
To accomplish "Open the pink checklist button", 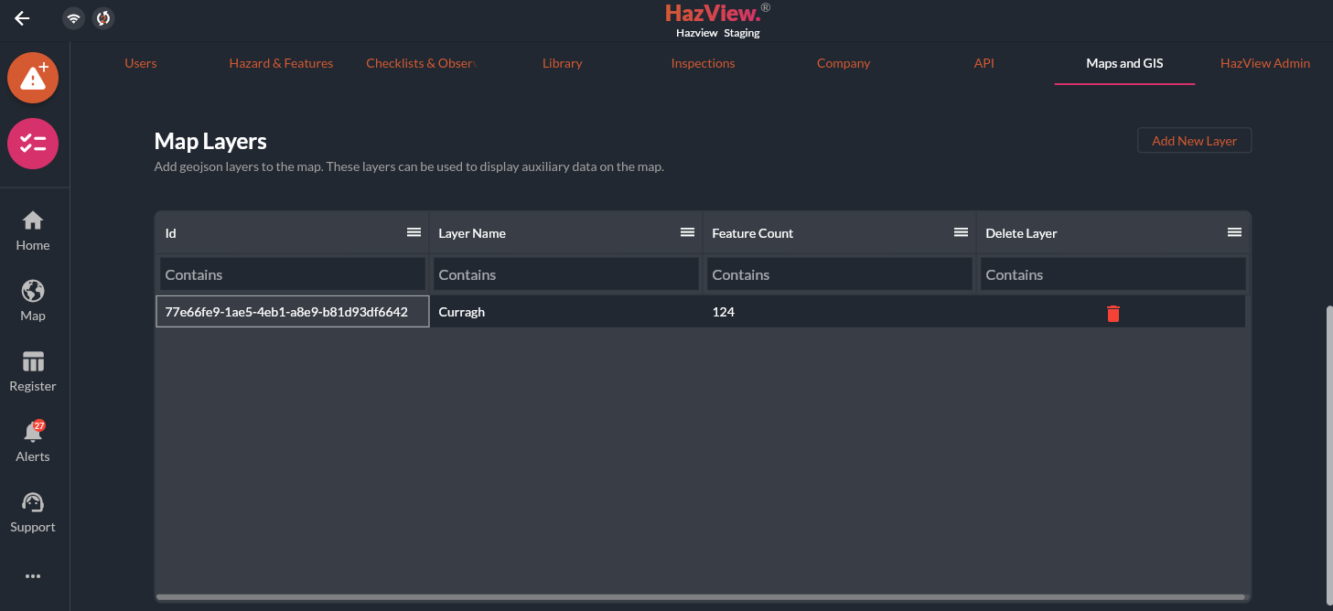I will [33, 144].
